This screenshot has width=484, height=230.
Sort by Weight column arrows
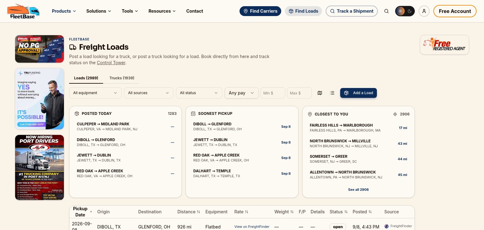click(292, 212)
